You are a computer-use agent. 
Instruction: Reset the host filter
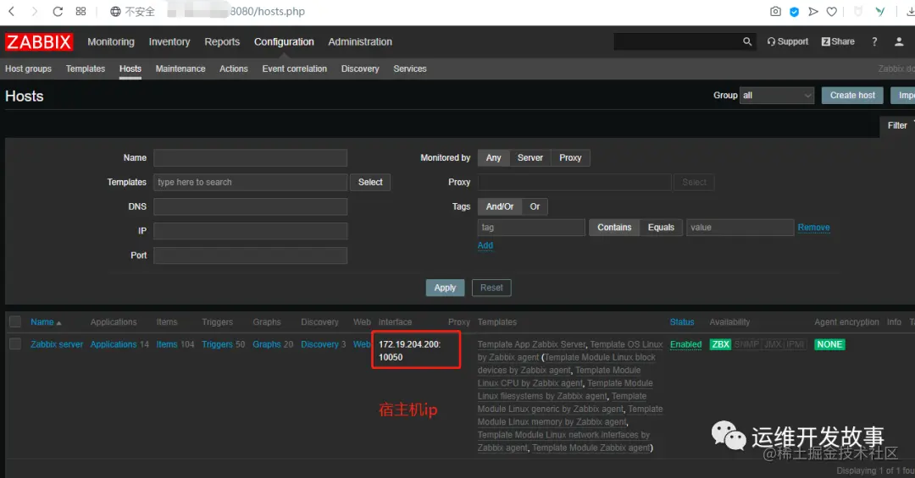[491, 288]
